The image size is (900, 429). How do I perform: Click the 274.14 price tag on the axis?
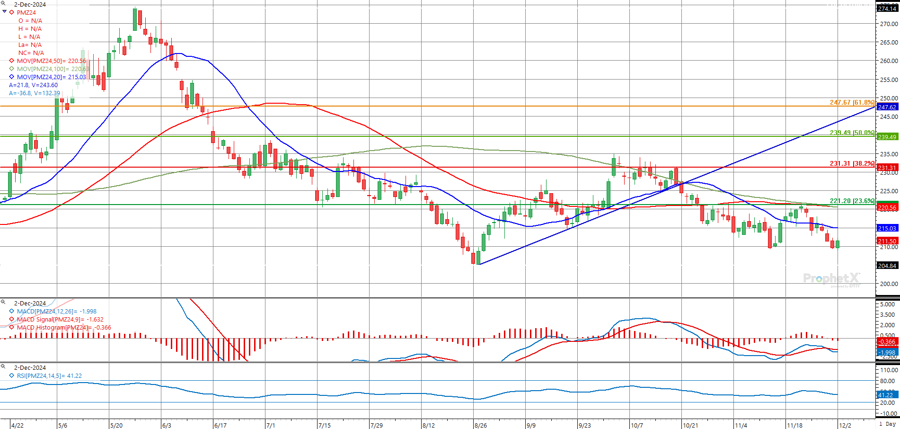(x=887, y=9)
